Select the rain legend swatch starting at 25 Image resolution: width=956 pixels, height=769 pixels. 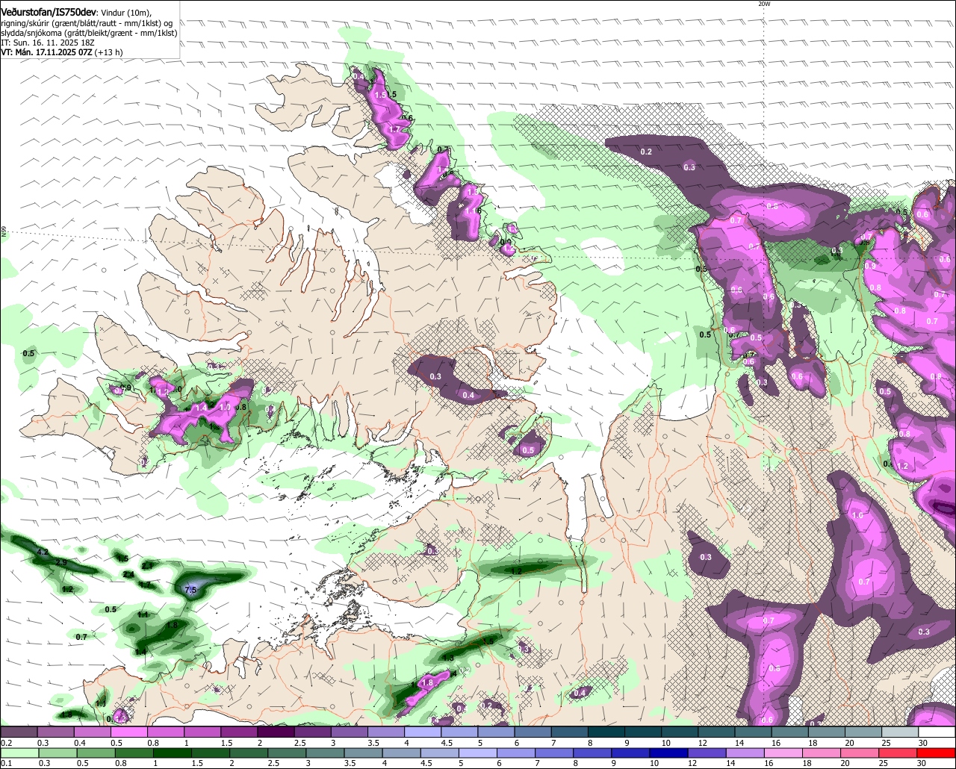tap(897, 753)
